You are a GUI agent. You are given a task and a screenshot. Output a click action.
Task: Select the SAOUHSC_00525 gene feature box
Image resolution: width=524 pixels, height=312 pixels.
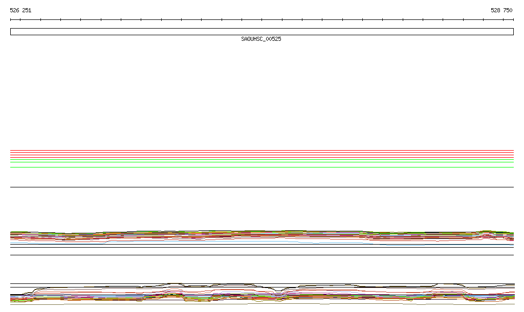(261, 32)
